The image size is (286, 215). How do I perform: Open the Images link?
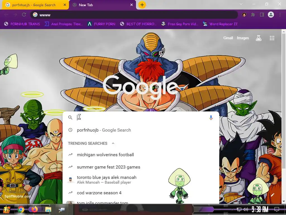click(x=243, y=38)
